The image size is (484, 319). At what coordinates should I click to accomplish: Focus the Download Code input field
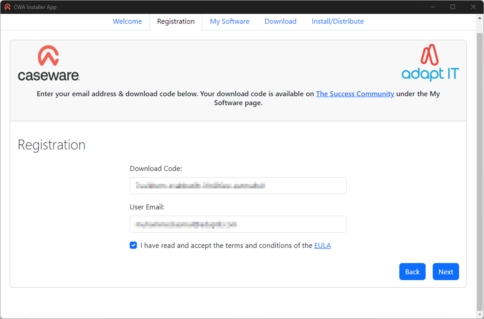(238, 185)
